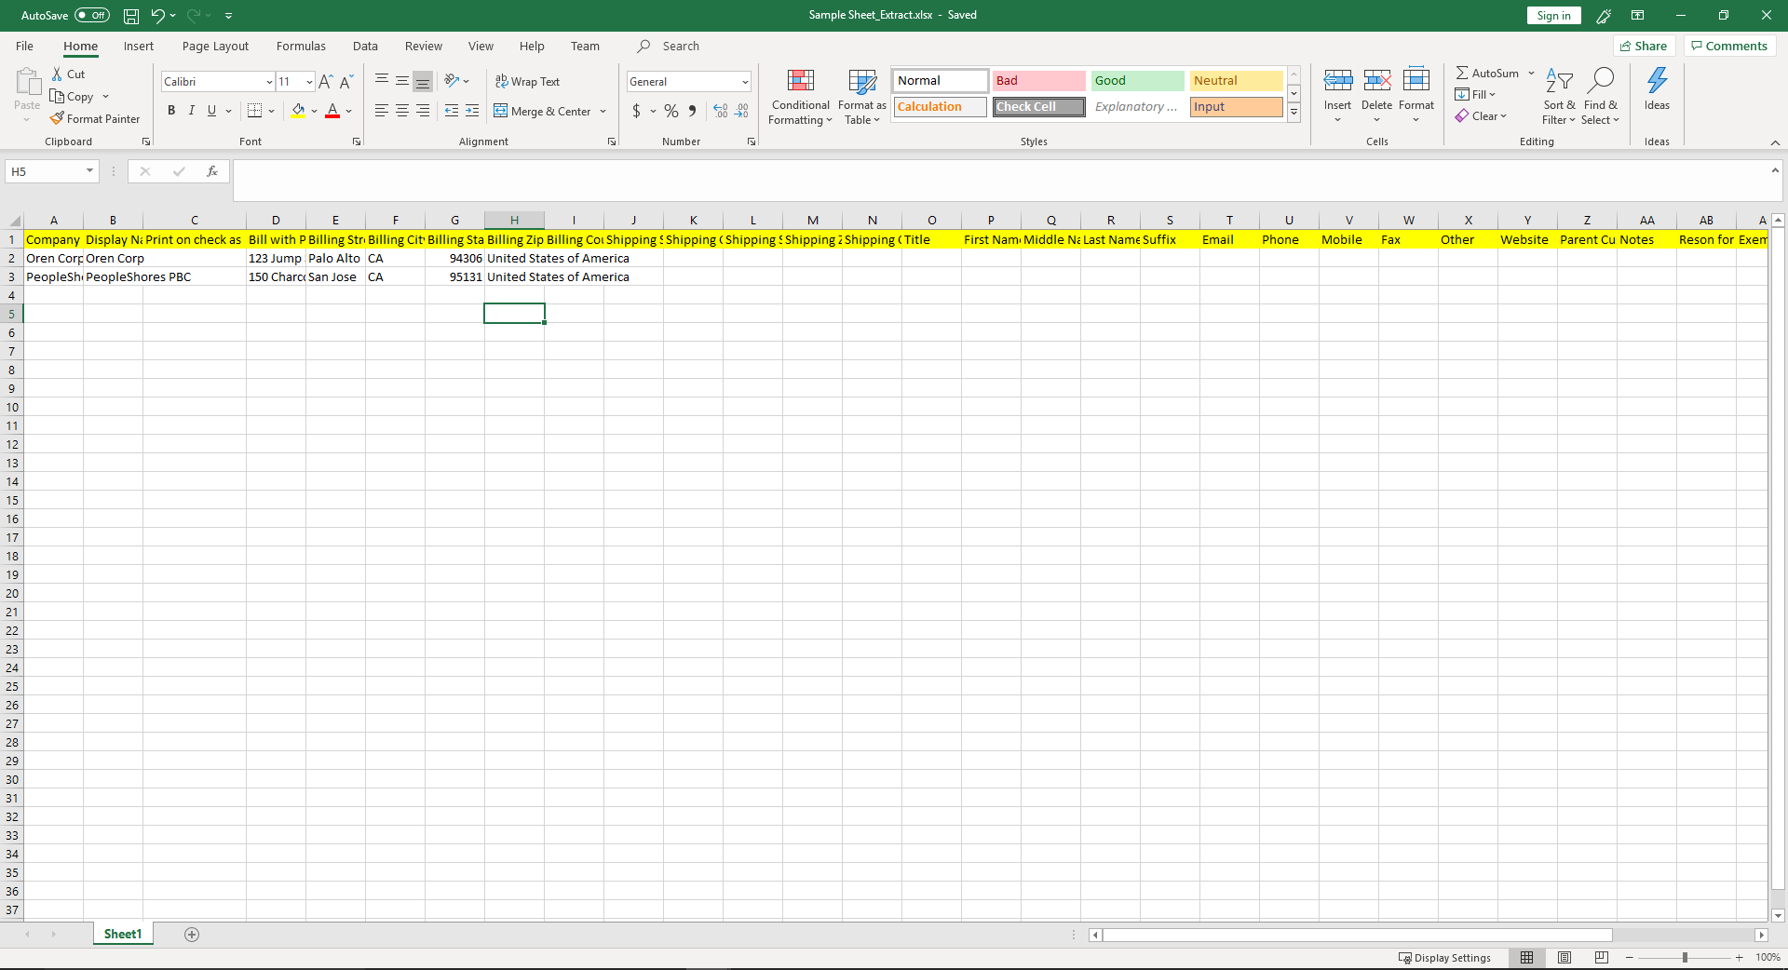The height and width of the screenshot is (970, 1788).
Task: Open Conditional Formatting menu
Action: (800, 97)
